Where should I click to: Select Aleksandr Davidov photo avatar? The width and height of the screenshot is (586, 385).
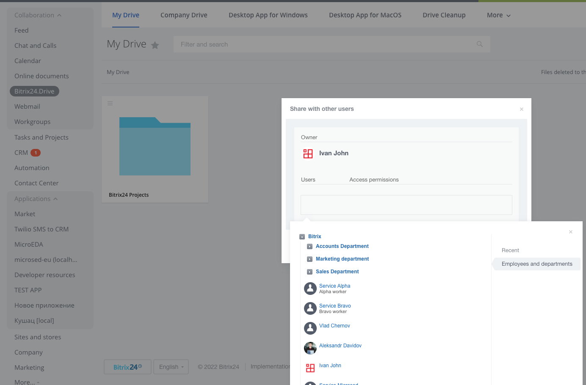[310, 348]
